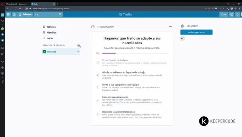
Task: Open step 'Descubra las automatizaciones'
Action: pos(118,112)
